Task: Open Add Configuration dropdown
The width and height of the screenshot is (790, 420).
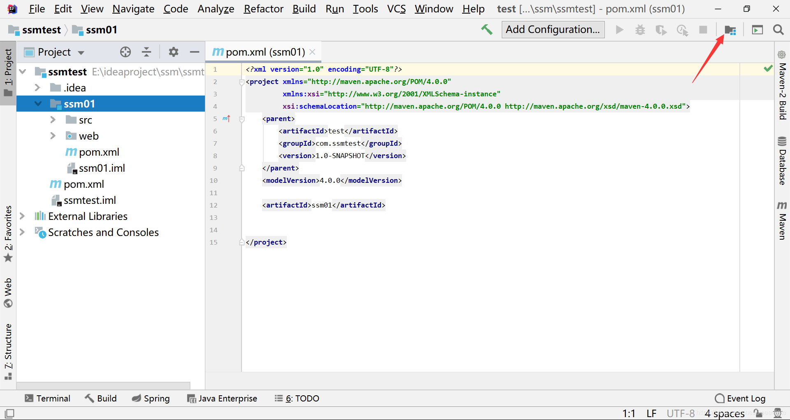Action: [553, 30]
